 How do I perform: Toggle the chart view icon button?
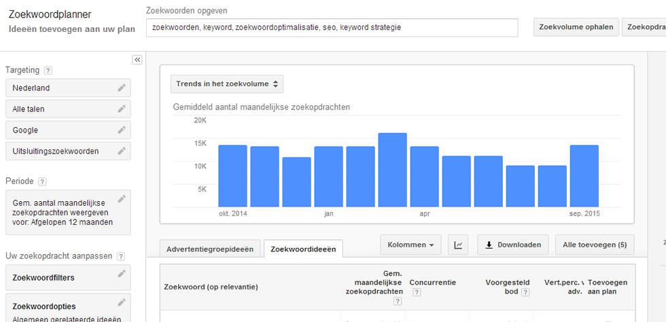tap(458, 245)
